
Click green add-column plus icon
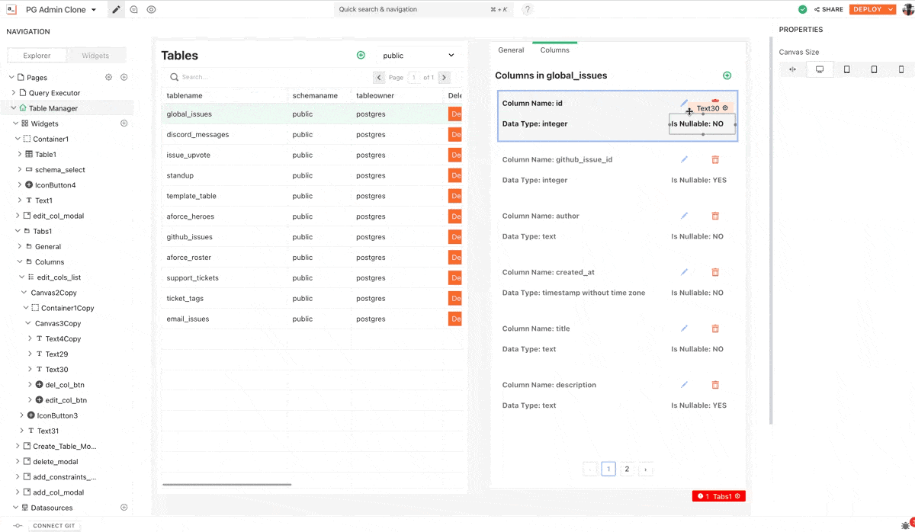click(727, 75)
